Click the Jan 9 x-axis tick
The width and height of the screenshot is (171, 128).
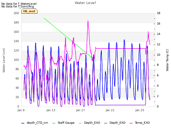coord(21,110)
